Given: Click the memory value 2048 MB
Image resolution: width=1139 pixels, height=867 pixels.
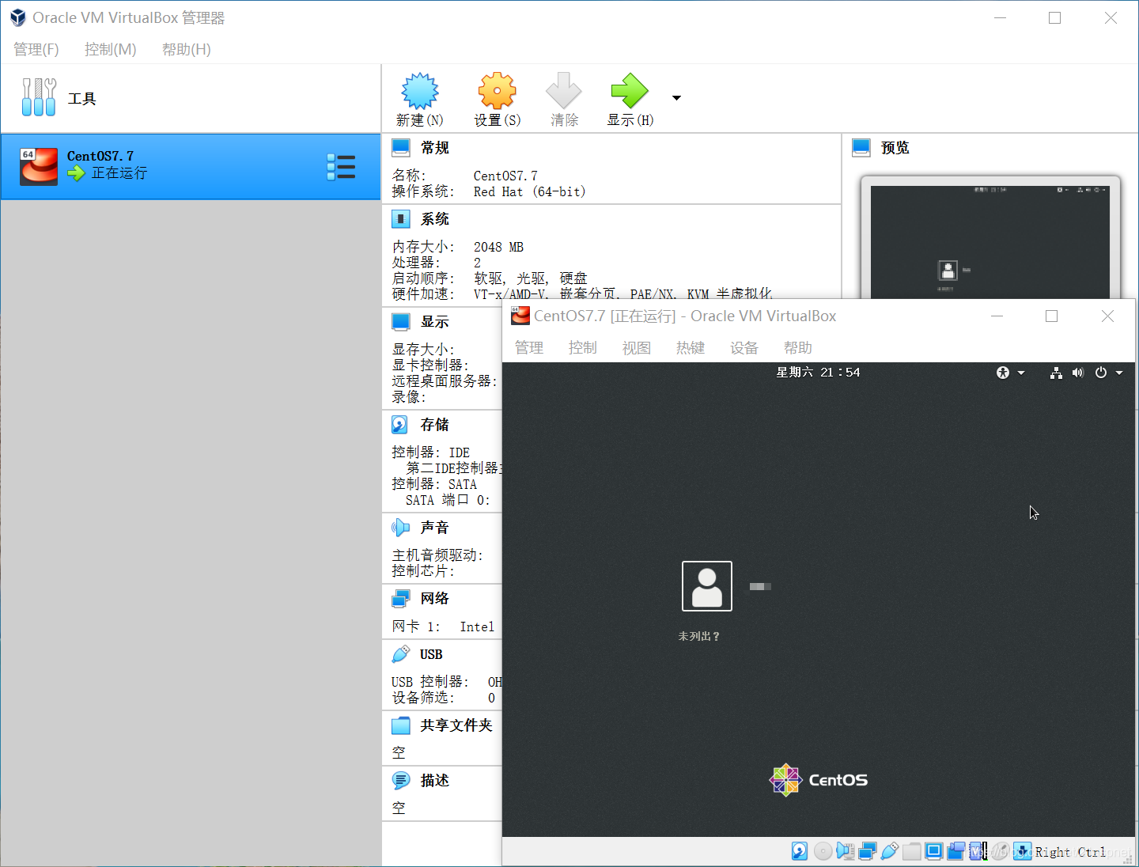Looking at the screenshot, I should click(x=498, y=247).
